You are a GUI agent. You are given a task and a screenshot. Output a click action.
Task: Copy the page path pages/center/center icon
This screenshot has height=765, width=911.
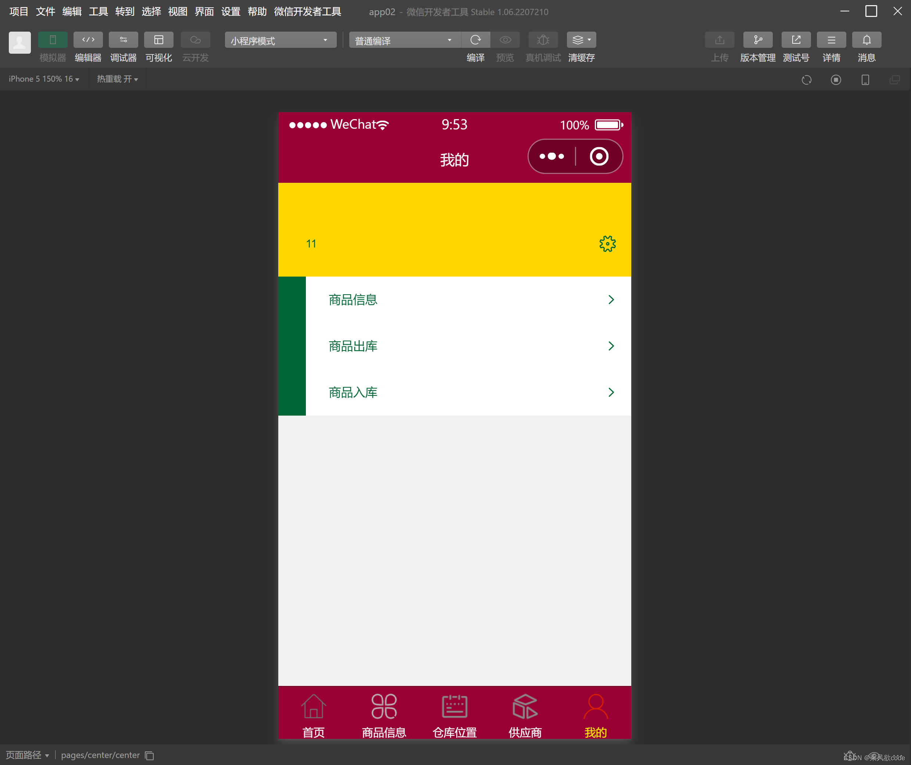tap(150, 755)
